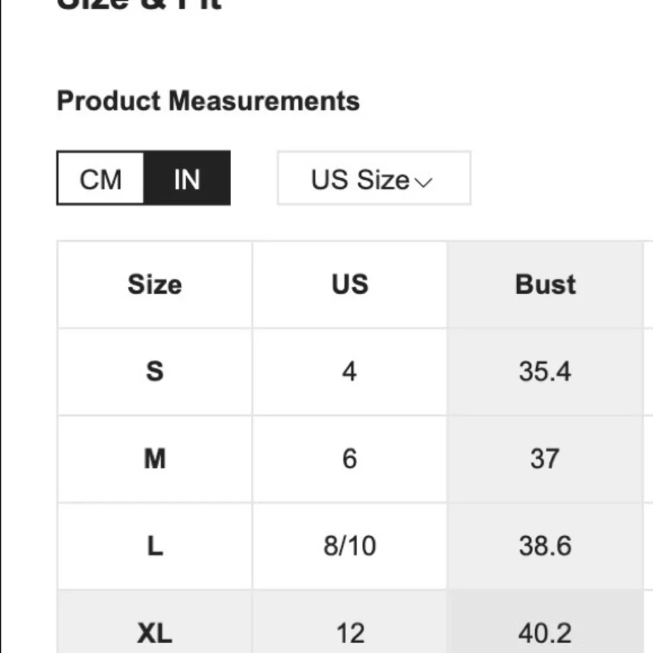
Task: Click the 40.2 bust measurement
Action: click(545, 633)
